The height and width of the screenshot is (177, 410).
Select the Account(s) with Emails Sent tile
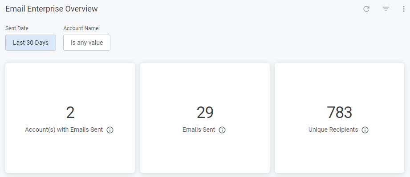[70, 118]
